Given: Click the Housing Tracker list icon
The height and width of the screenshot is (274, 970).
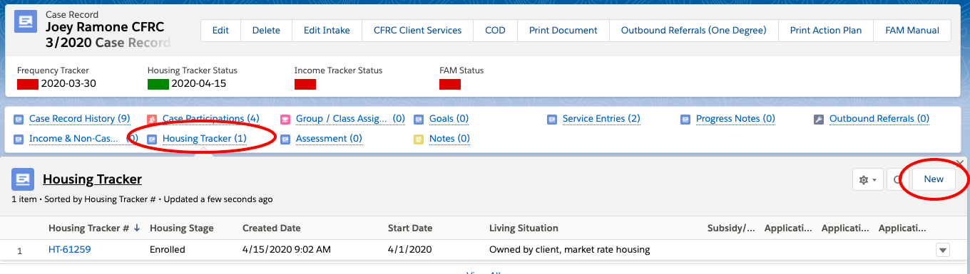Looking at the screenshot, I should click(22, 179).
